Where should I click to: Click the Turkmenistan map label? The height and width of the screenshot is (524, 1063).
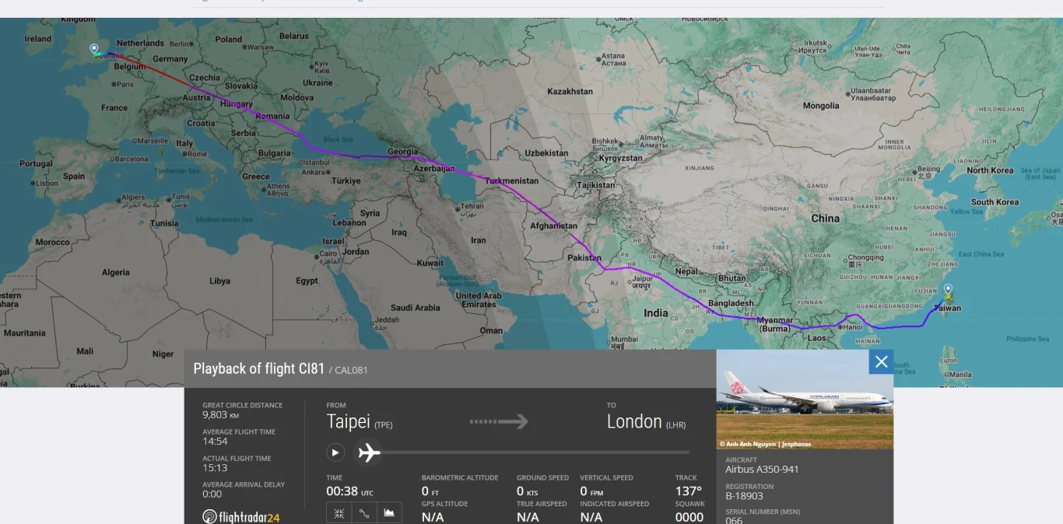pyautogui.click(x=511, y=180)
